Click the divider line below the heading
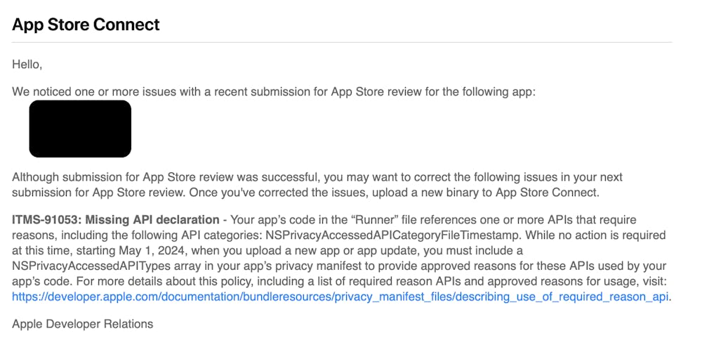This screenshot has width=702, height=357. pyautogui.click(x=342, y=42)
